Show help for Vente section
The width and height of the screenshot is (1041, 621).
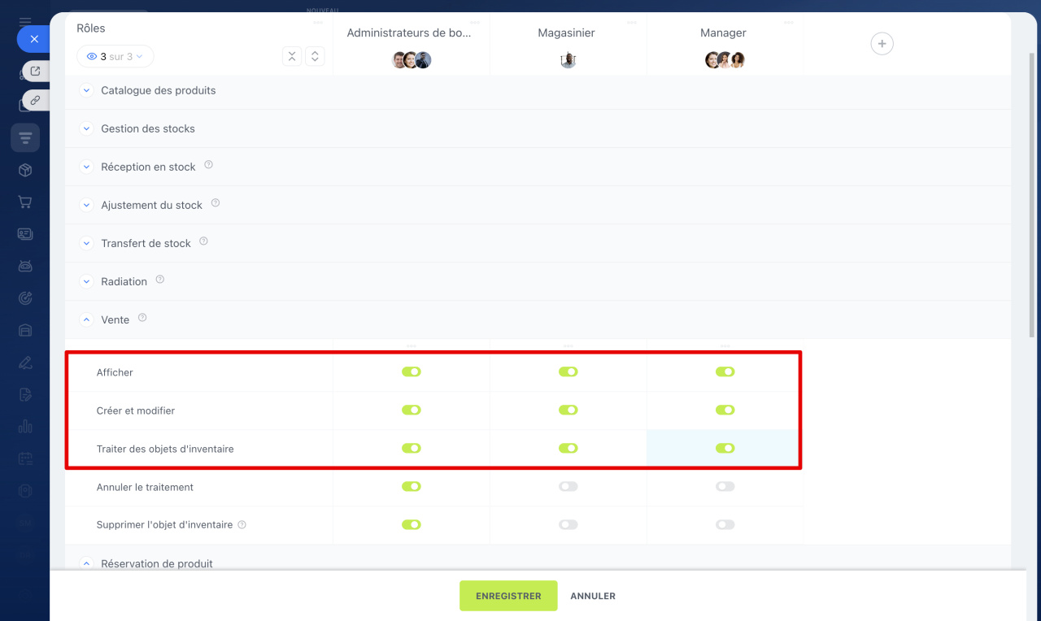(142, 318)
